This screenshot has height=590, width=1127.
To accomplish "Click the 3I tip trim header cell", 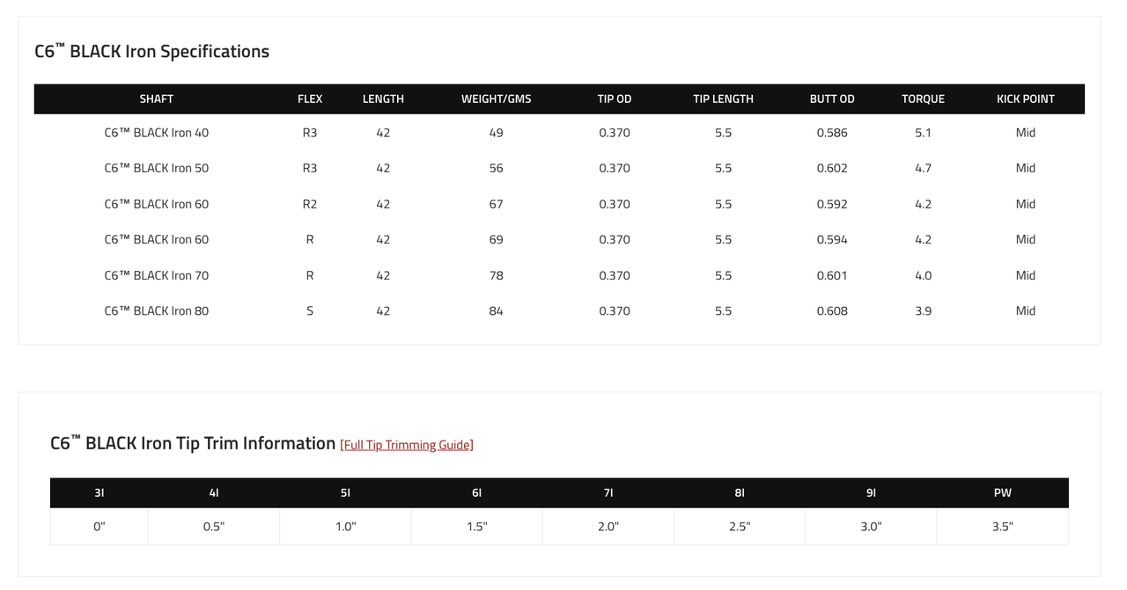I will [x=99, y=493].
